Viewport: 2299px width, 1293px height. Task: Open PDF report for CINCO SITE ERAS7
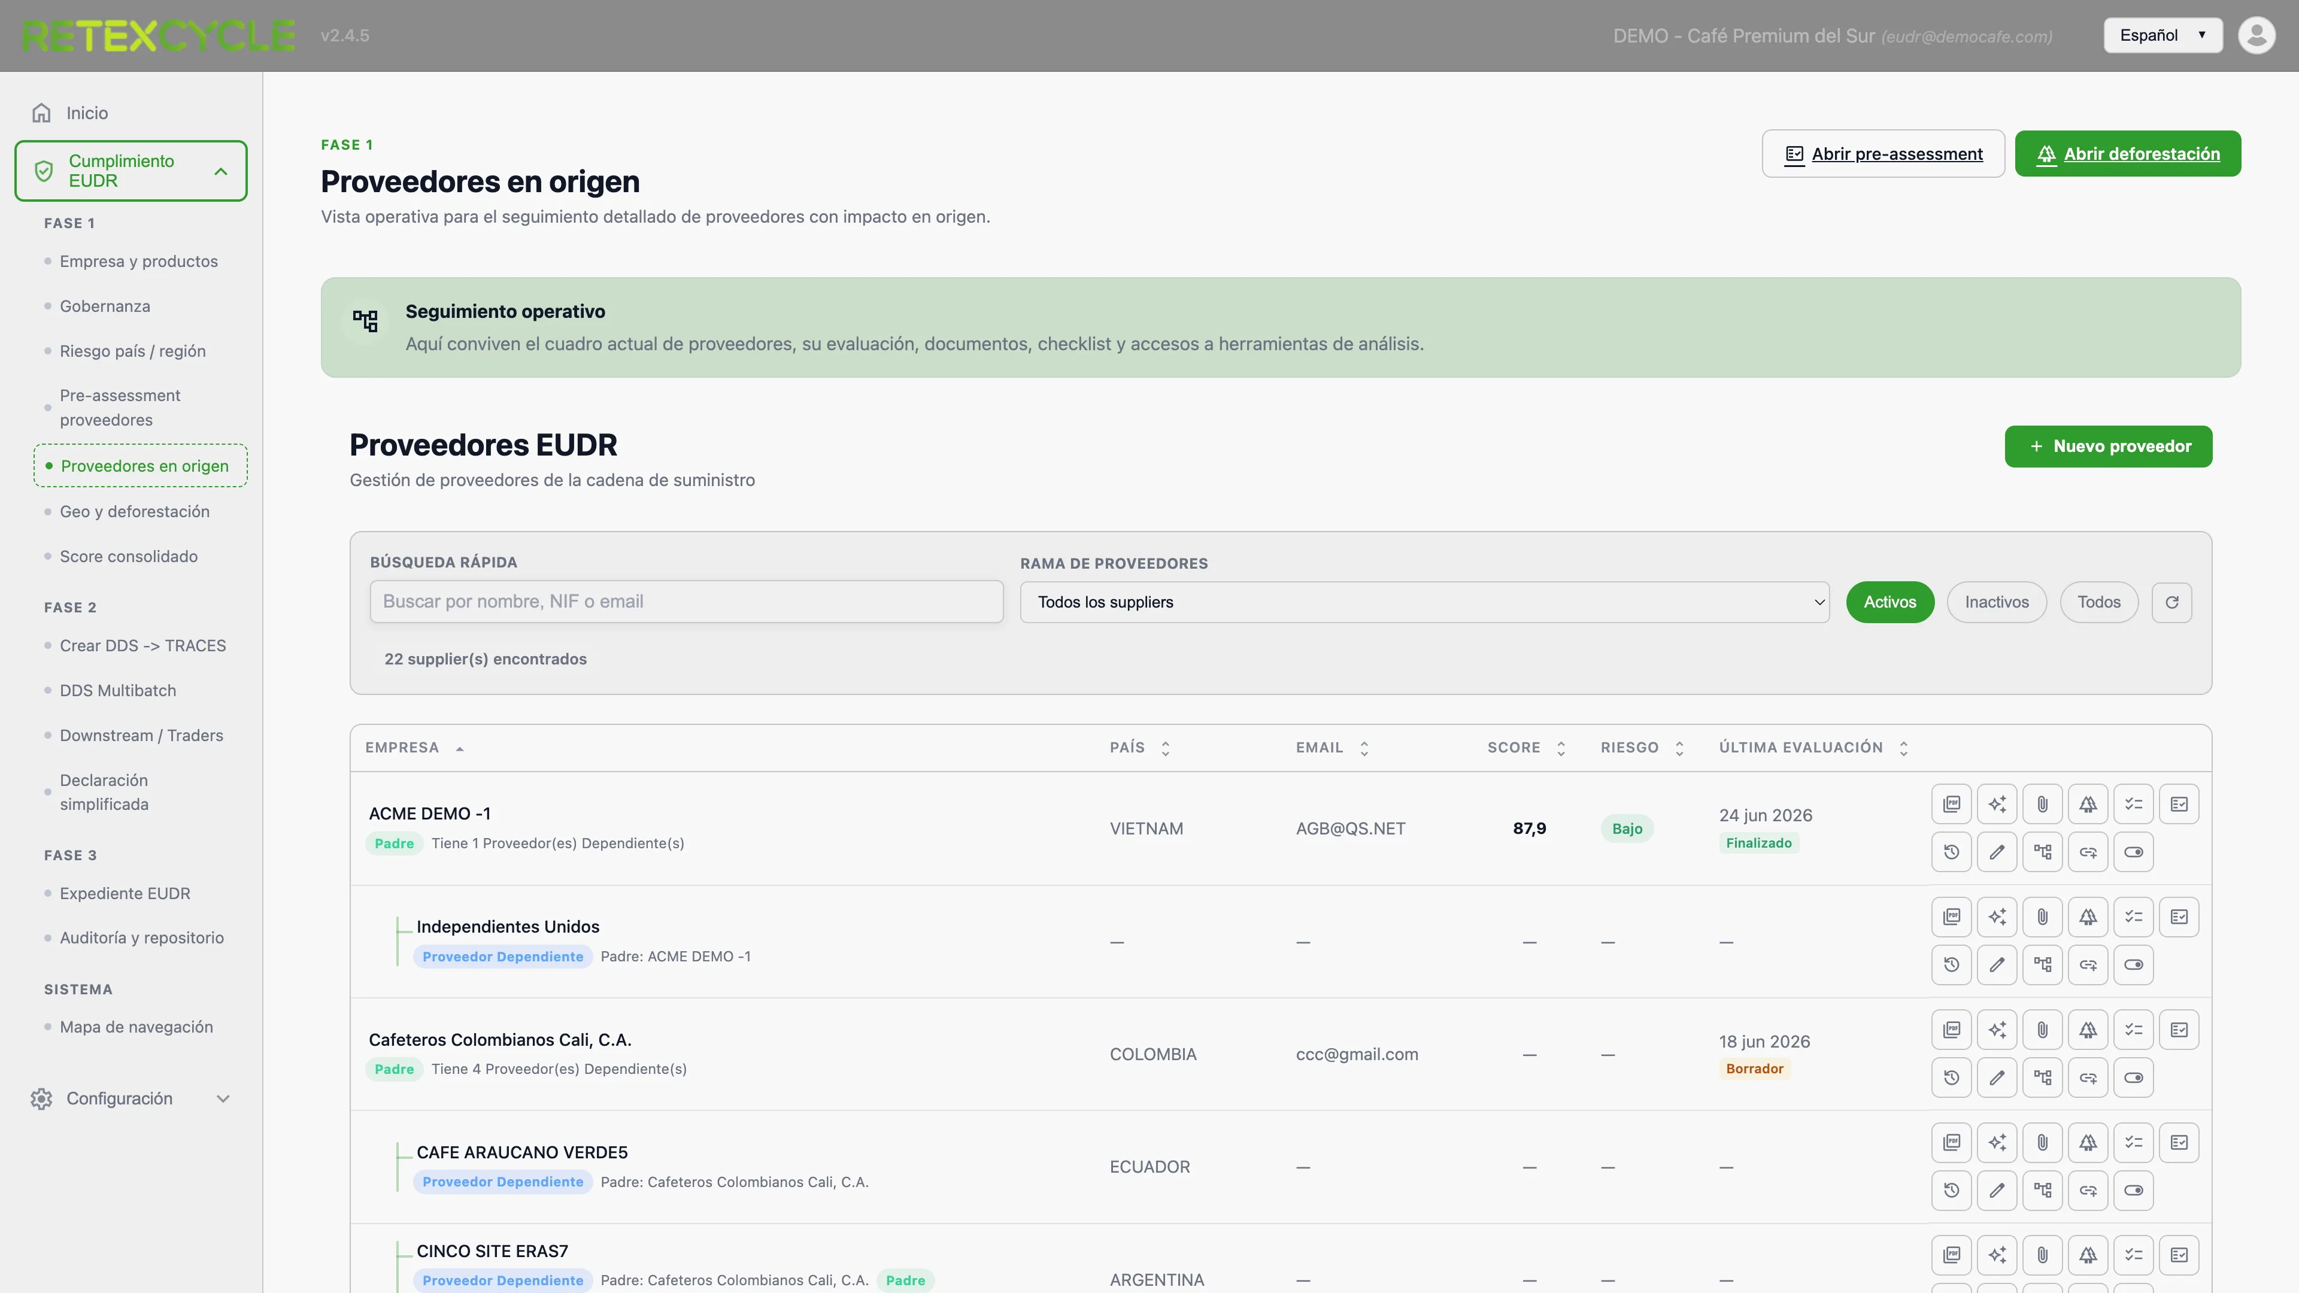(1952, 1255)
